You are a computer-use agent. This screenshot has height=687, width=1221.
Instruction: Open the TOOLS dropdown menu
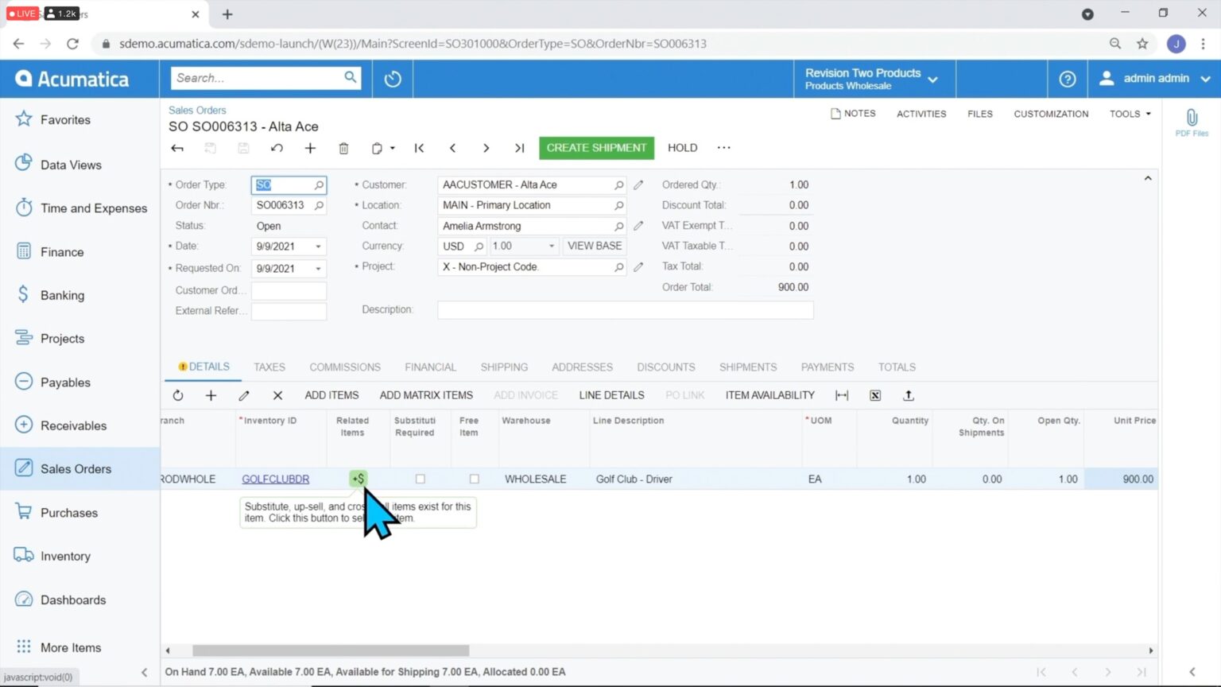1129,114
